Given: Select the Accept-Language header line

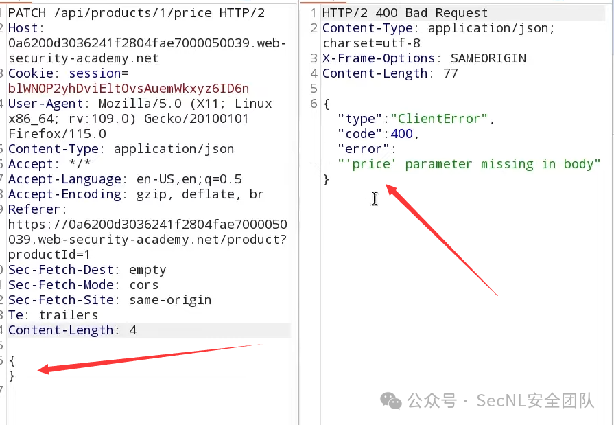Looking at the screenshot, I should tap(125, 179).
